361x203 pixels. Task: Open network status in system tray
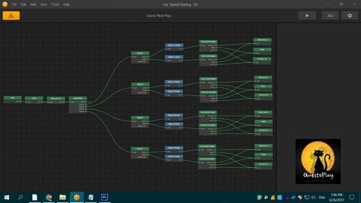(307, 197)
